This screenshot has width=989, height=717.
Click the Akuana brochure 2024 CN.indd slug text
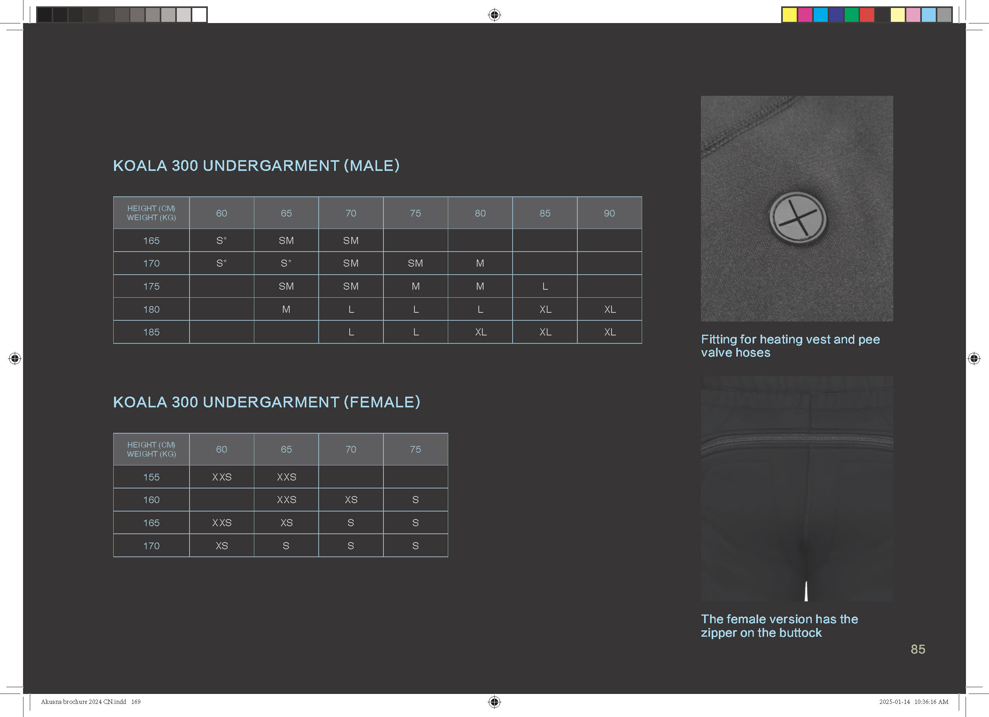pyautogui.click(x=84, y=702)
